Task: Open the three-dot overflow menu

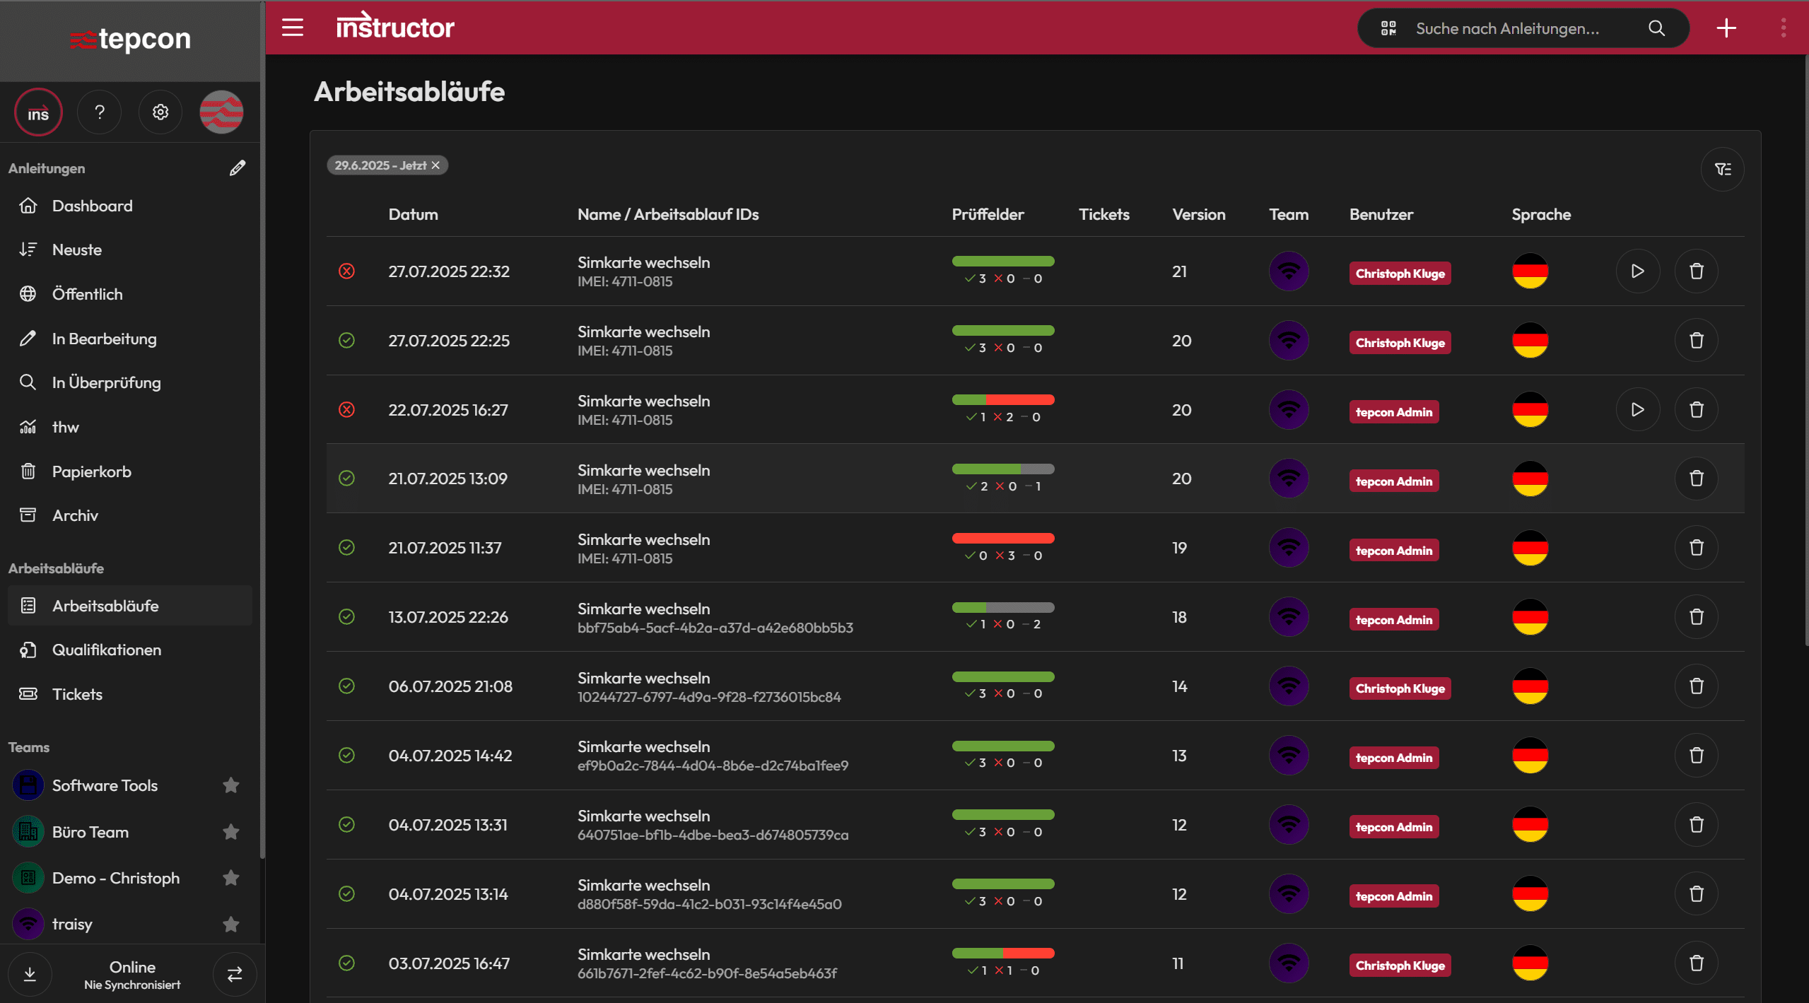Action: pyautogui.click(x=1784, y=28)
